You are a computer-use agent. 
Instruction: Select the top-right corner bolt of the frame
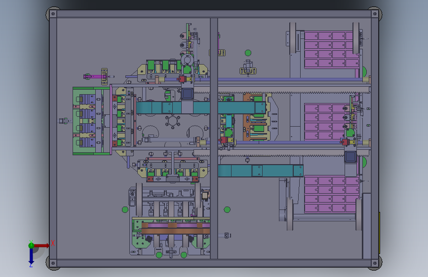[375, 14]
